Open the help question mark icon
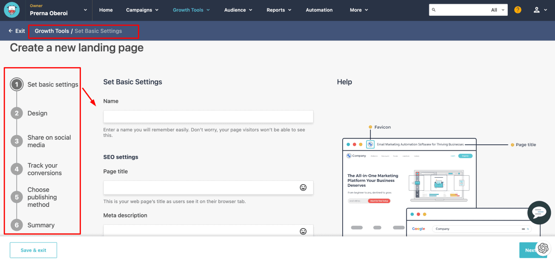 [518, 10]
